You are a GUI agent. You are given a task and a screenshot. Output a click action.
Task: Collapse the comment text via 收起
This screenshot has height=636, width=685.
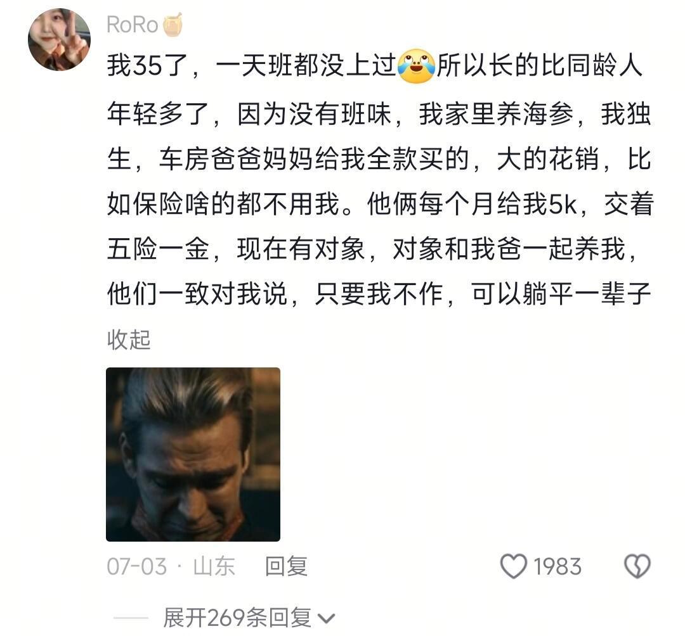[x=129, y=340]
